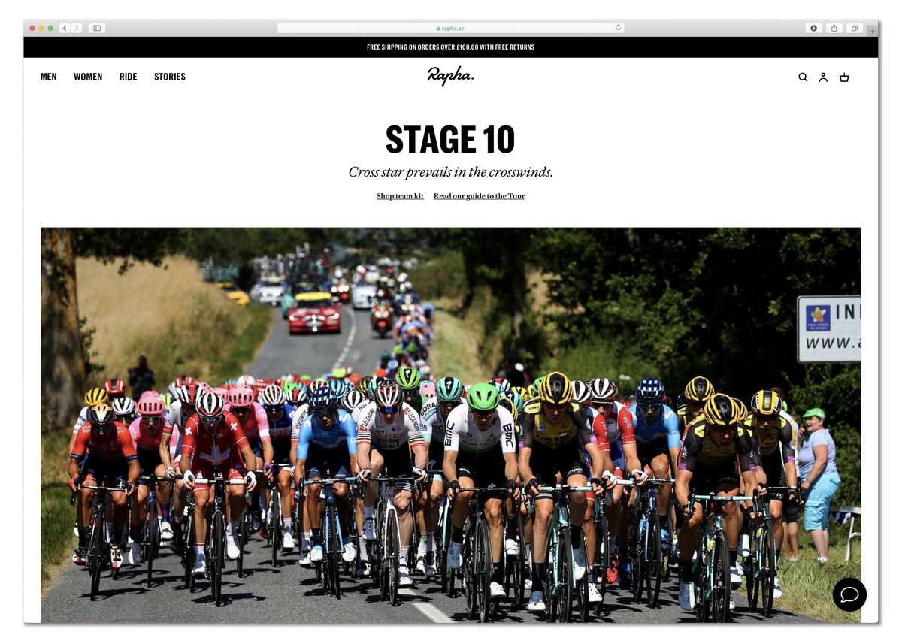Show all tabs overview button
This screenshot has height=644, width=902.
(854, 28)
